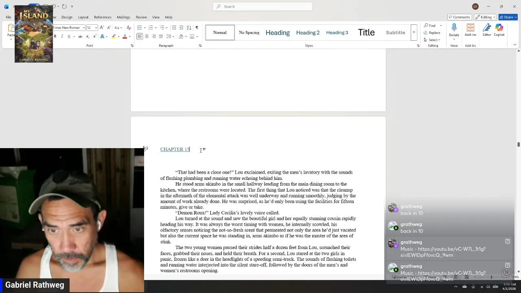Toggle Italic formatting
Screen dimensions: 521x293
[62, 37]
